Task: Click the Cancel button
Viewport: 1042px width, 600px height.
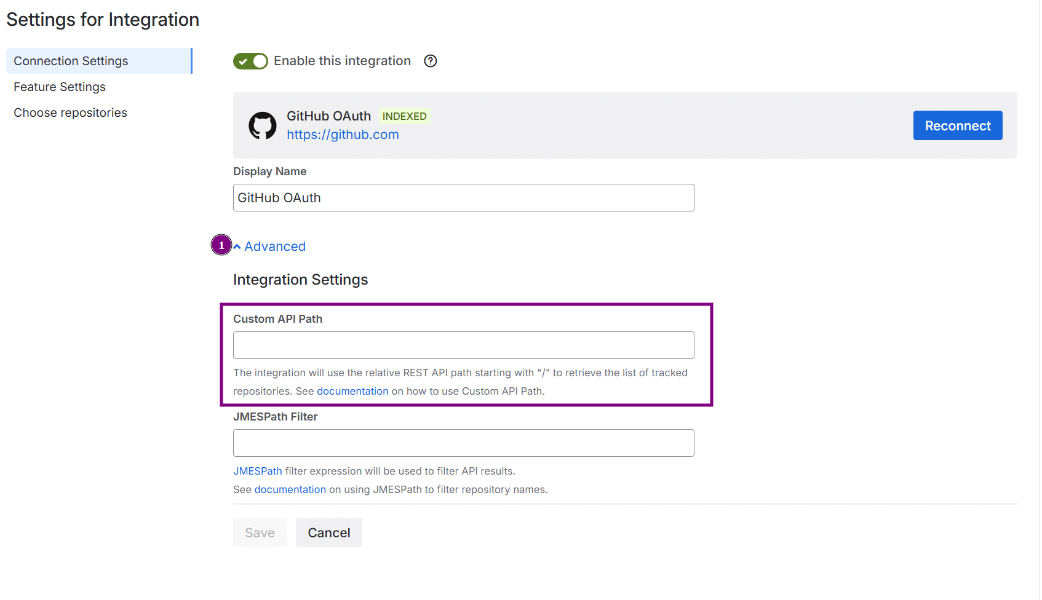Action: [328, 532]
